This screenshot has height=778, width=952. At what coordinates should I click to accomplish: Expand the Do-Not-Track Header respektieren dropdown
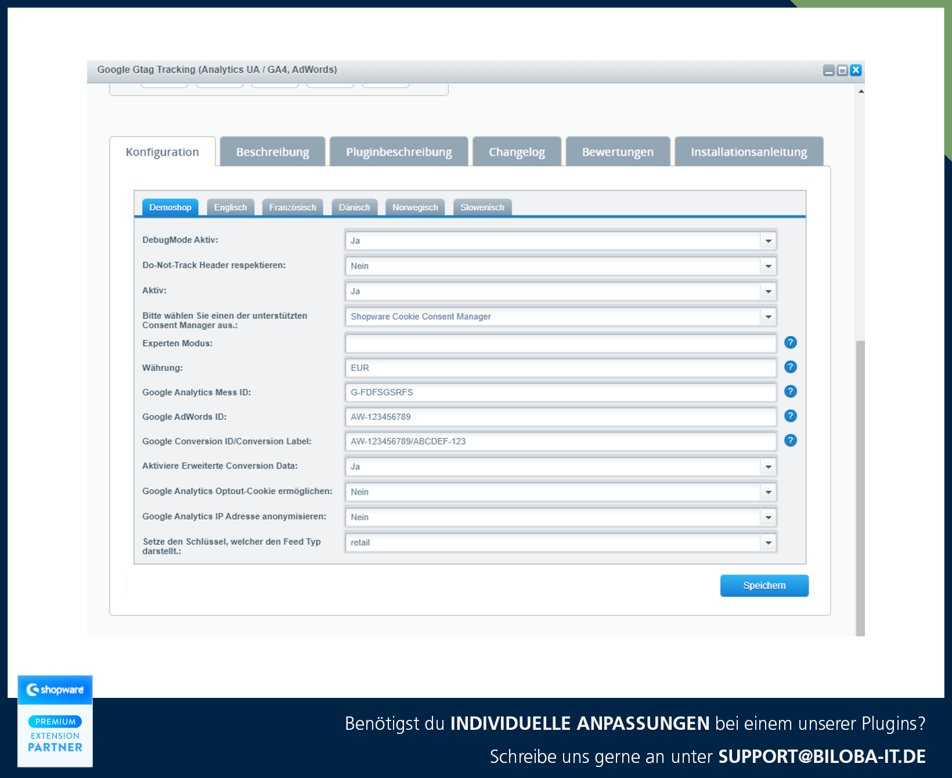pyautogui.click(x=768, y=266)
